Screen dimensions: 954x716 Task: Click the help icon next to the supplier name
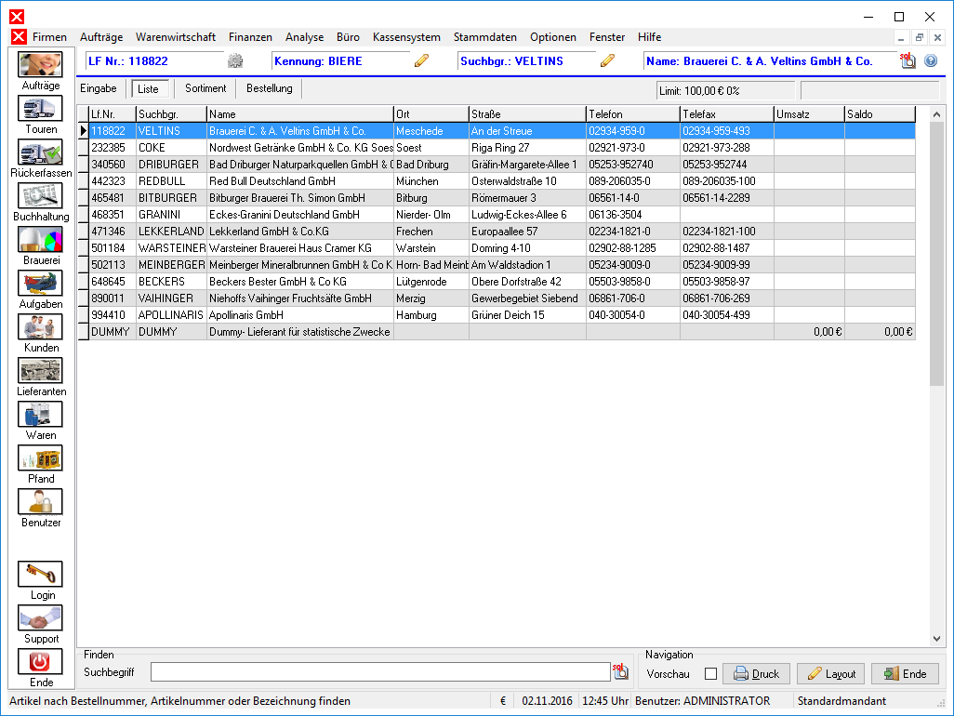click(x=930, y=60)
